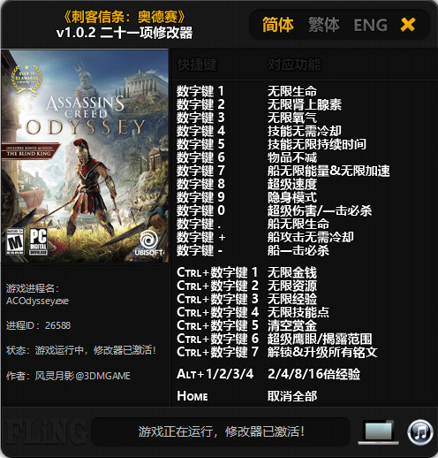Switch language to 简体
This screenshot has width=438, height=458.
(277, 25)
